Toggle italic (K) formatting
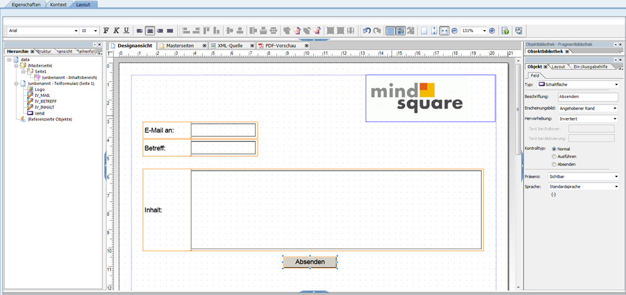 coord(116,30)
